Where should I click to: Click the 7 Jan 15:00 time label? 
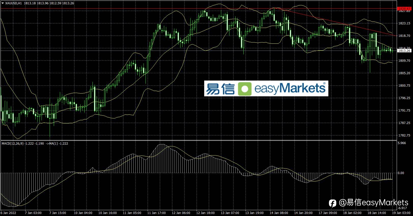tap(58, 213)
